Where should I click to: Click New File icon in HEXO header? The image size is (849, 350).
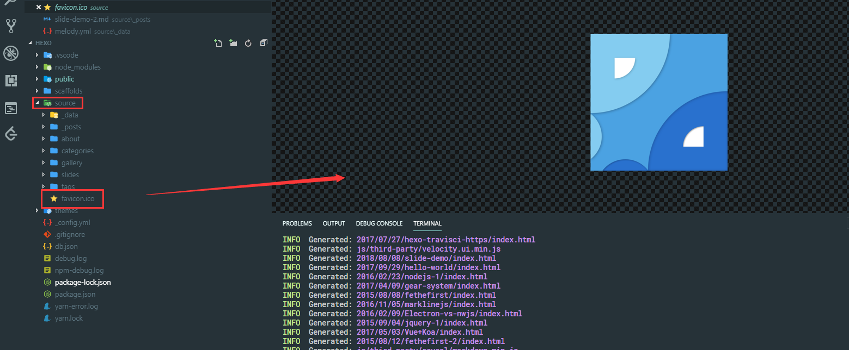pos(218,43)
